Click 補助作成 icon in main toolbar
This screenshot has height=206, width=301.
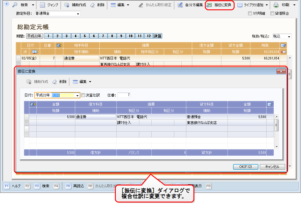(67, 5)
